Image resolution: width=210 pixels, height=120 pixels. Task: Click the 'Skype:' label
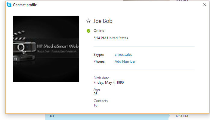coord(99,55)
